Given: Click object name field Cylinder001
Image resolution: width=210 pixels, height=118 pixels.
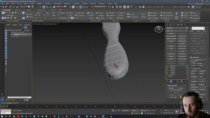Looking at the screenshot, I should tap(176, 28).
